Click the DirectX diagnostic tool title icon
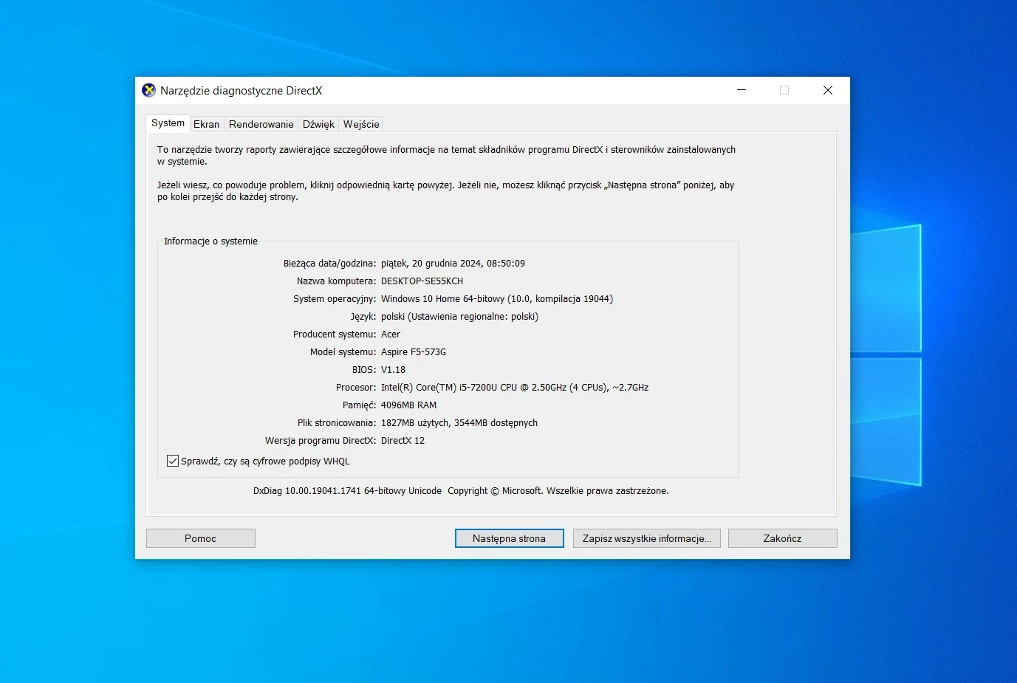 pyautogui.click(x=149, y=90)
